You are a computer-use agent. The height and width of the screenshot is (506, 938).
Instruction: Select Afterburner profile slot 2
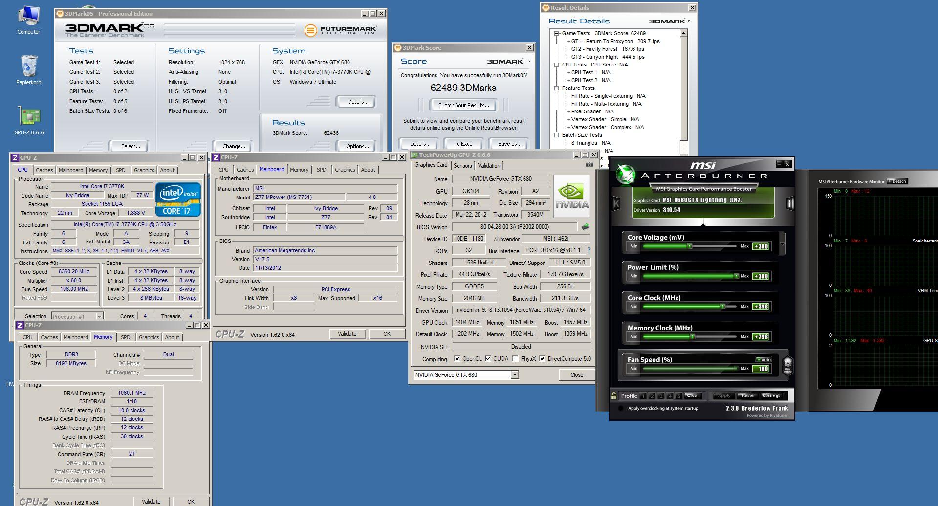point(652,396)
